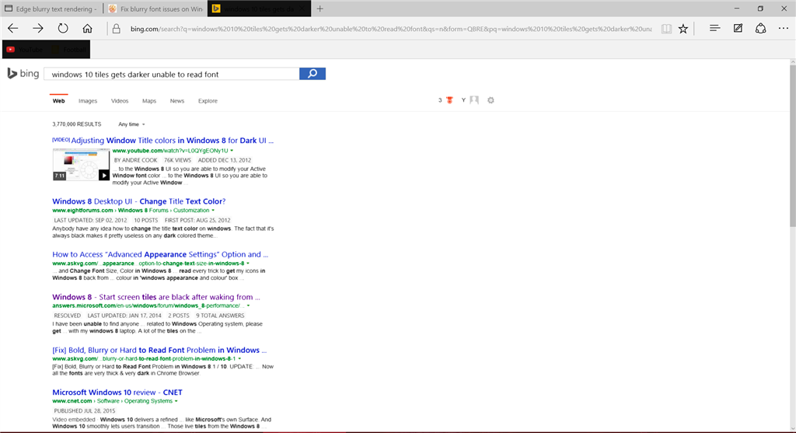Open Windows 8 Forums breadcrumb link
This screenshot has height=433, width=796.
point(143,210)
